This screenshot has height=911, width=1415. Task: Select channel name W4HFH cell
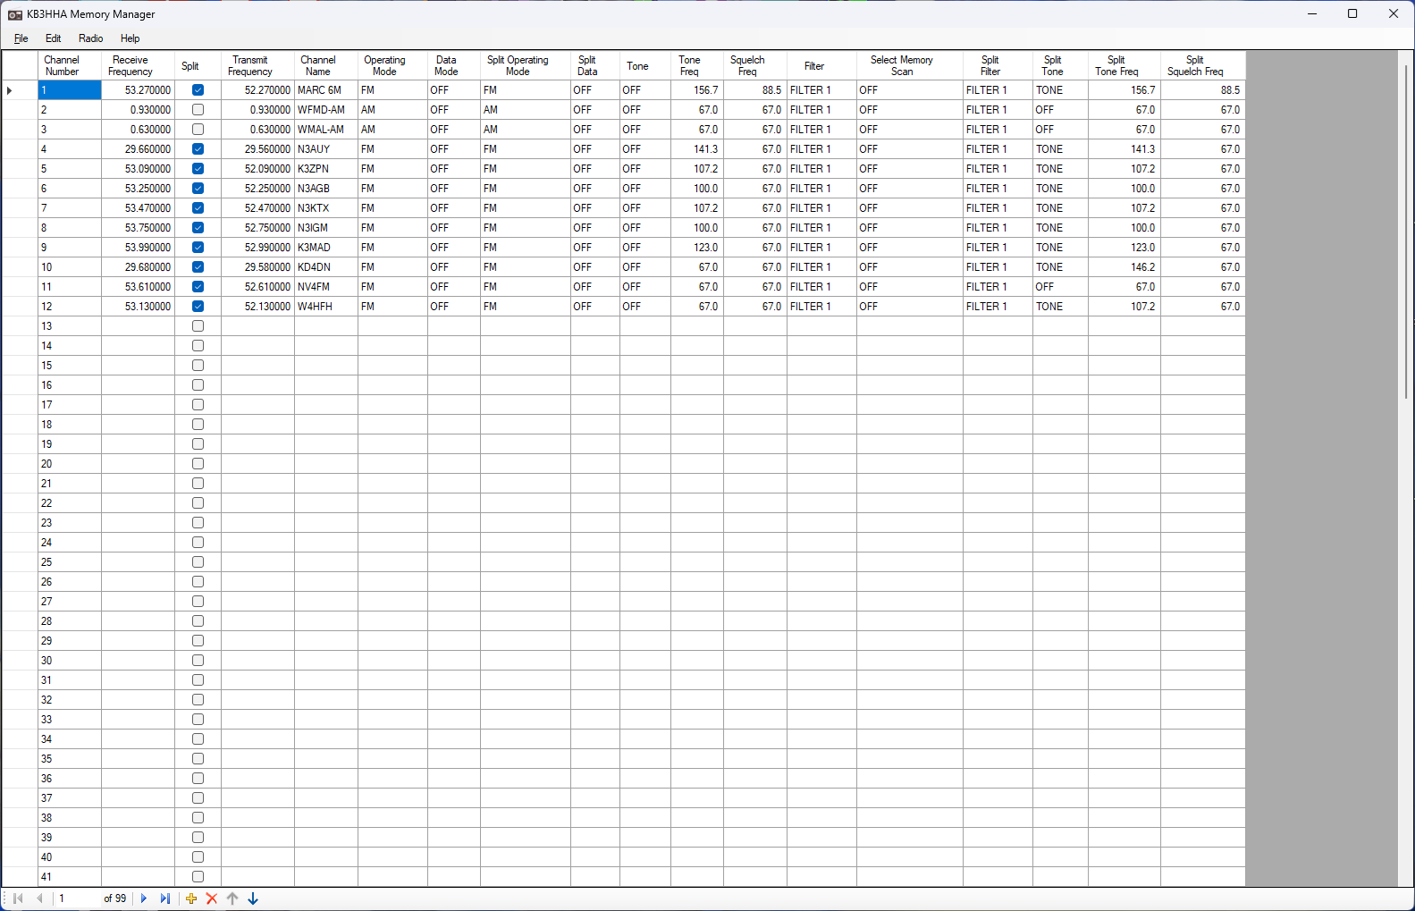[326, 307]
